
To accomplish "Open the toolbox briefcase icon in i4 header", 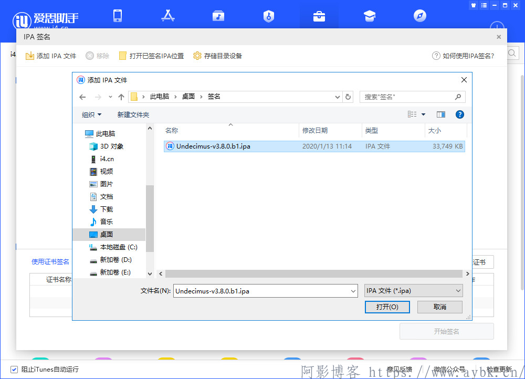I will click(x=319, y=16).
